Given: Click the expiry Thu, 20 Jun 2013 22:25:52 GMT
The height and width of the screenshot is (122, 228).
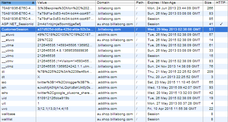Looking at the screenshot, I should click(x=173, y=77).
